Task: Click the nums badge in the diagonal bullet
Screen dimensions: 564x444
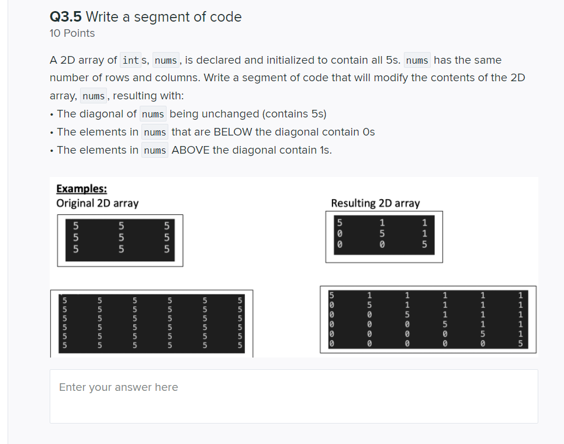Action: 152,114
